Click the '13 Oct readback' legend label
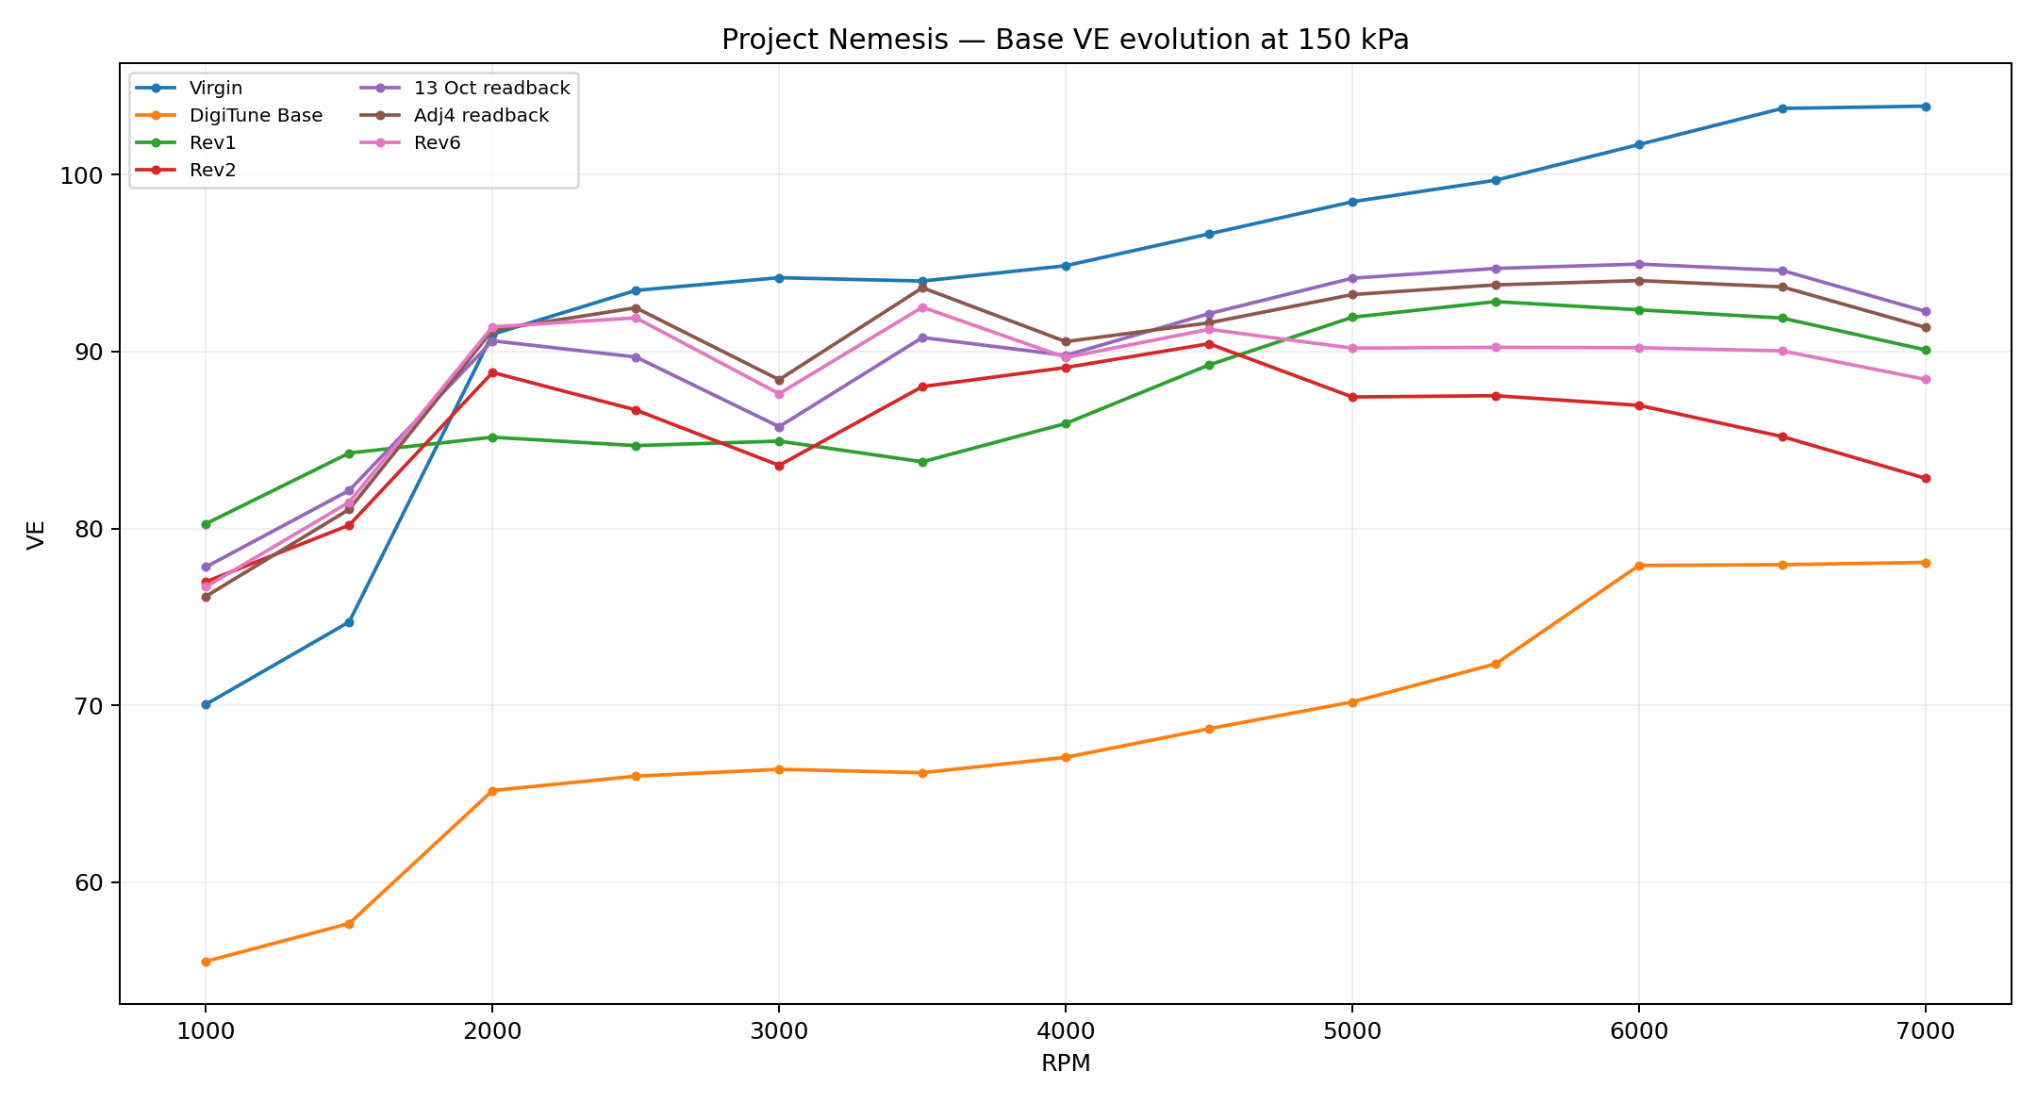 click(492, 89)
